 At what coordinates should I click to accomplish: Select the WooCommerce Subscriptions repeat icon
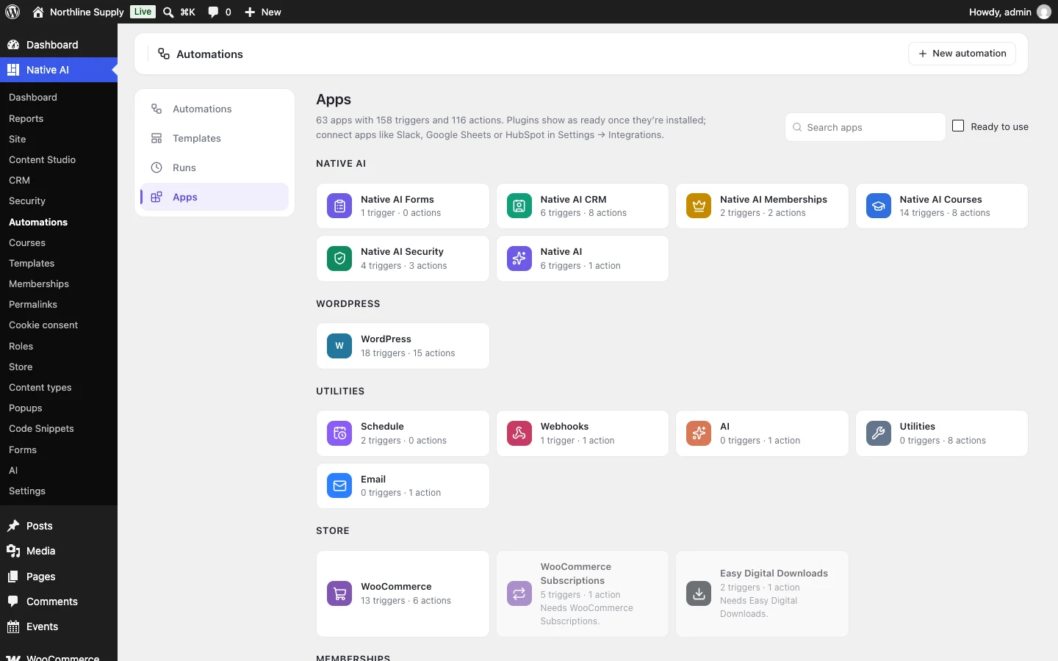click(x=519, y=593)
